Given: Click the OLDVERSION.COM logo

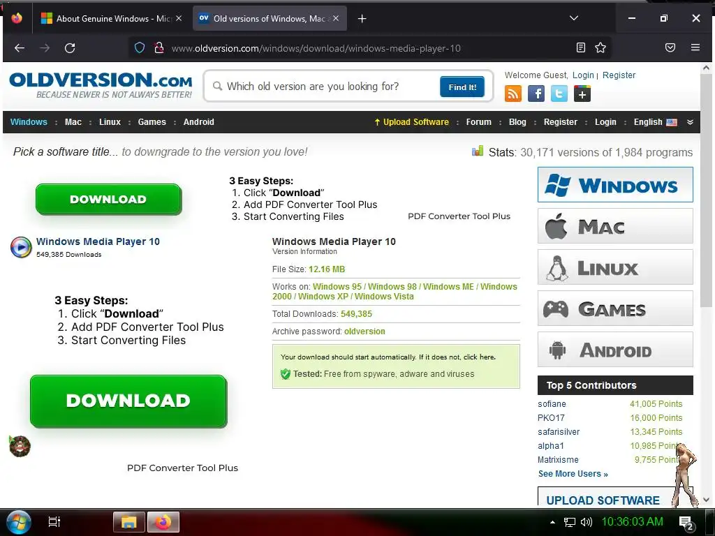Looking at the screenshot, I should (x=101, y=84).
